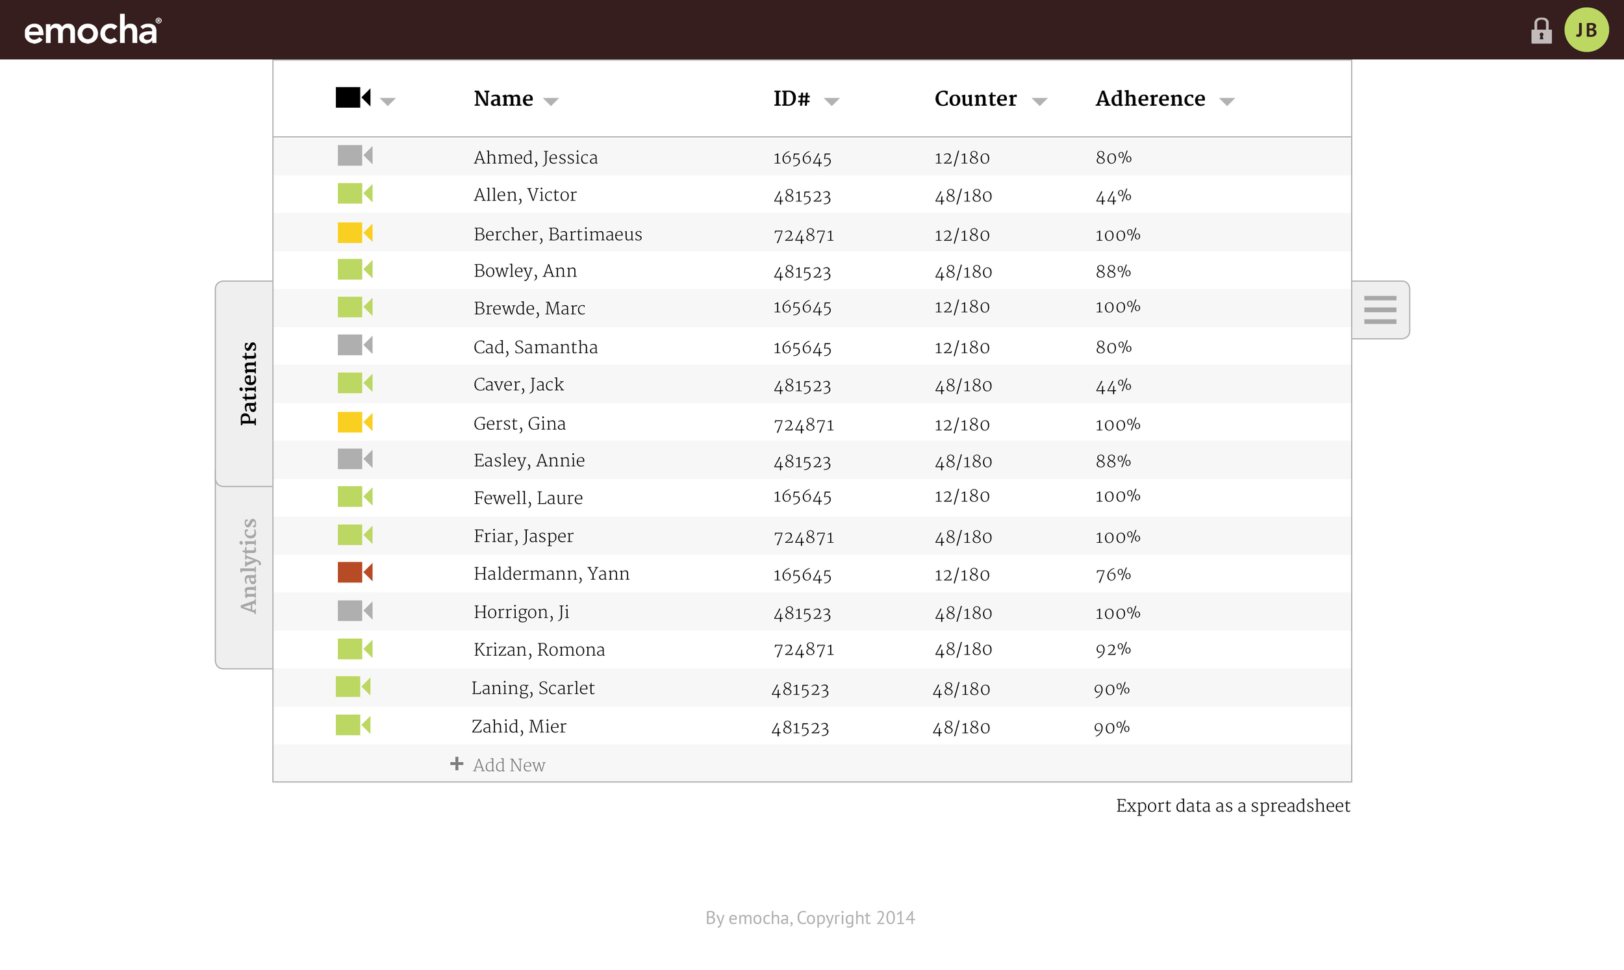
Task: Select patient name Cad, Samantha
Action: click(x=535, y=347)
